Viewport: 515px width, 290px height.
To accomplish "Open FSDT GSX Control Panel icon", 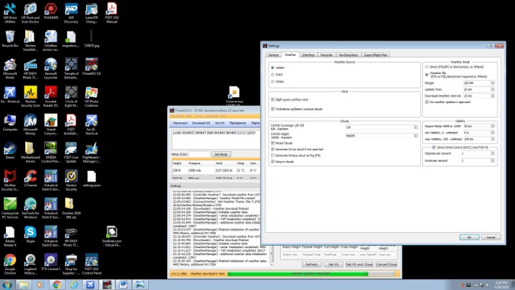I will click(91, 264).
